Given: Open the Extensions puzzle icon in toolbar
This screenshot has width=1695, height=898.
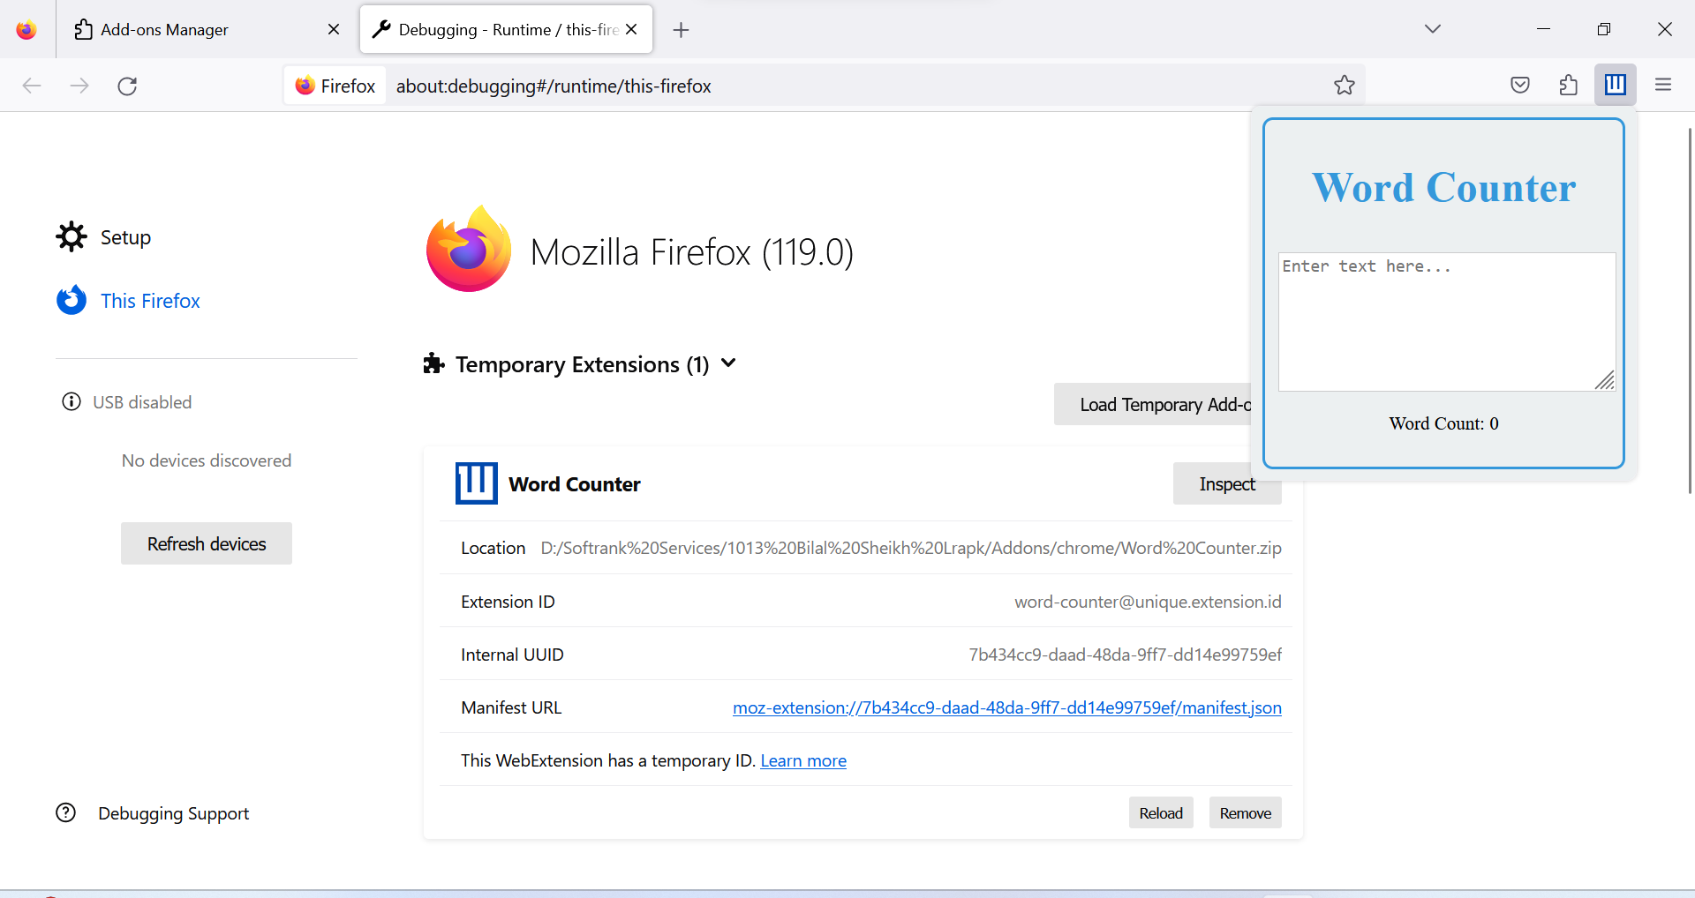Looking at the screenshot, I should point(1568,85).
